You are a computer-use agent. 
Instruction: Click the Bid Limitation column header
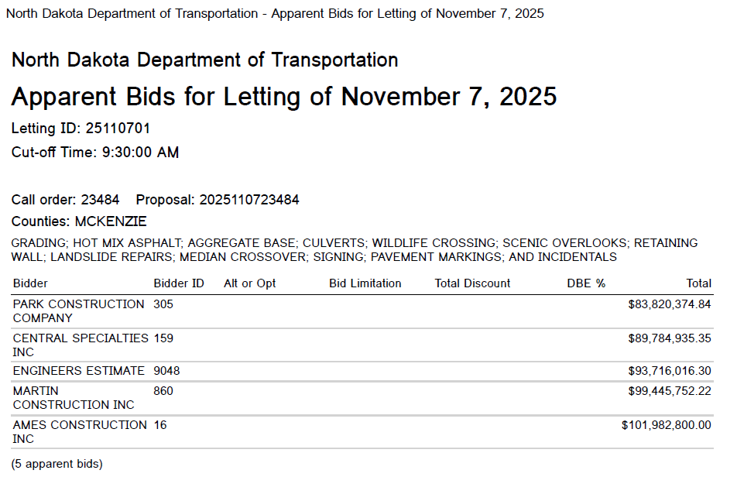(365, 283)
